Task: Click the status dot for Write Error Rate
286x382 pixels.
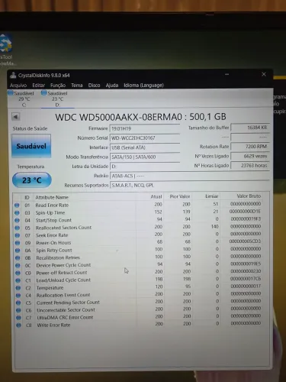Action: [x=18, y=325]
